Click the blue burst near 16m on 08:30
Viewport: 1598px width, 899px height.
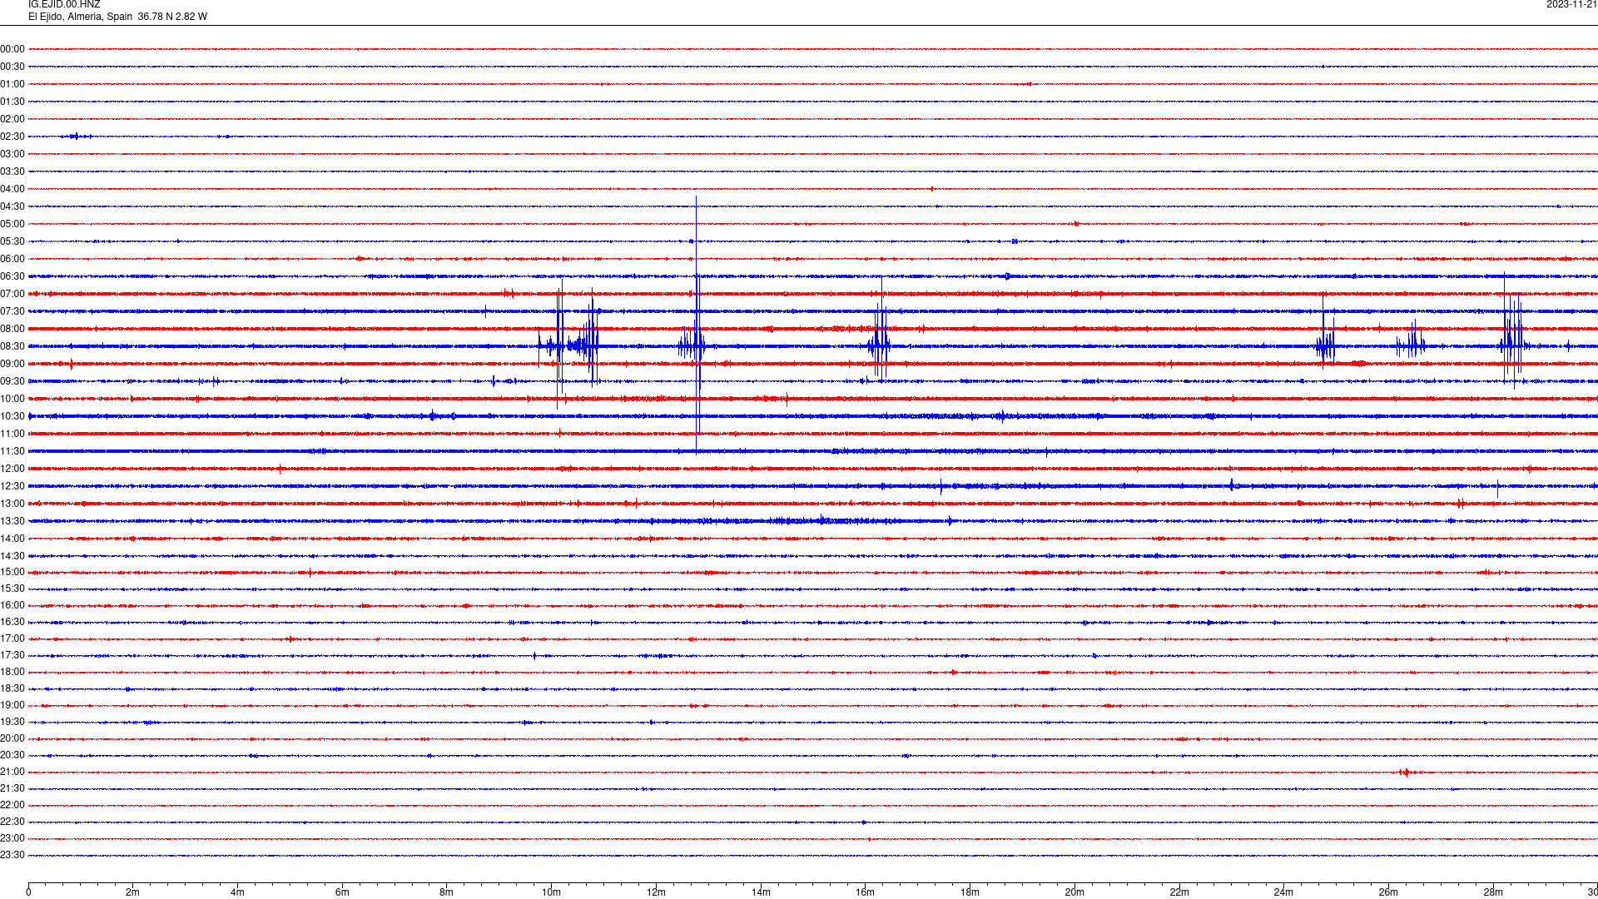pos(879,329)
